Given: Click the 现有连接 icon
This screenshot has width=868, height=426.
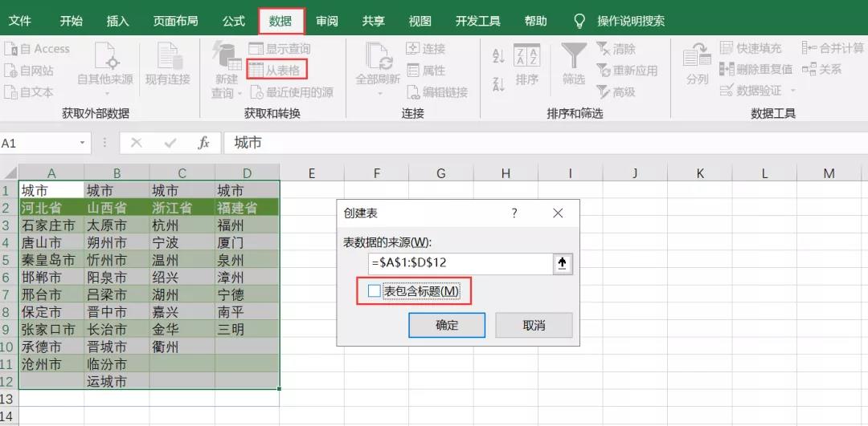Looking at the screenshot, I should click(168, 55).
